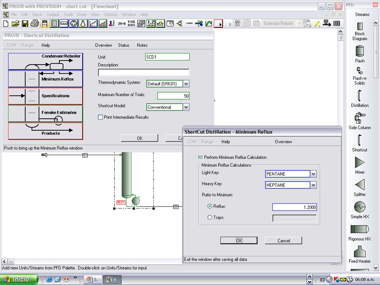Pick the Block Diagram palette icon
The image size is (380, 285).
tap(360, 26)
